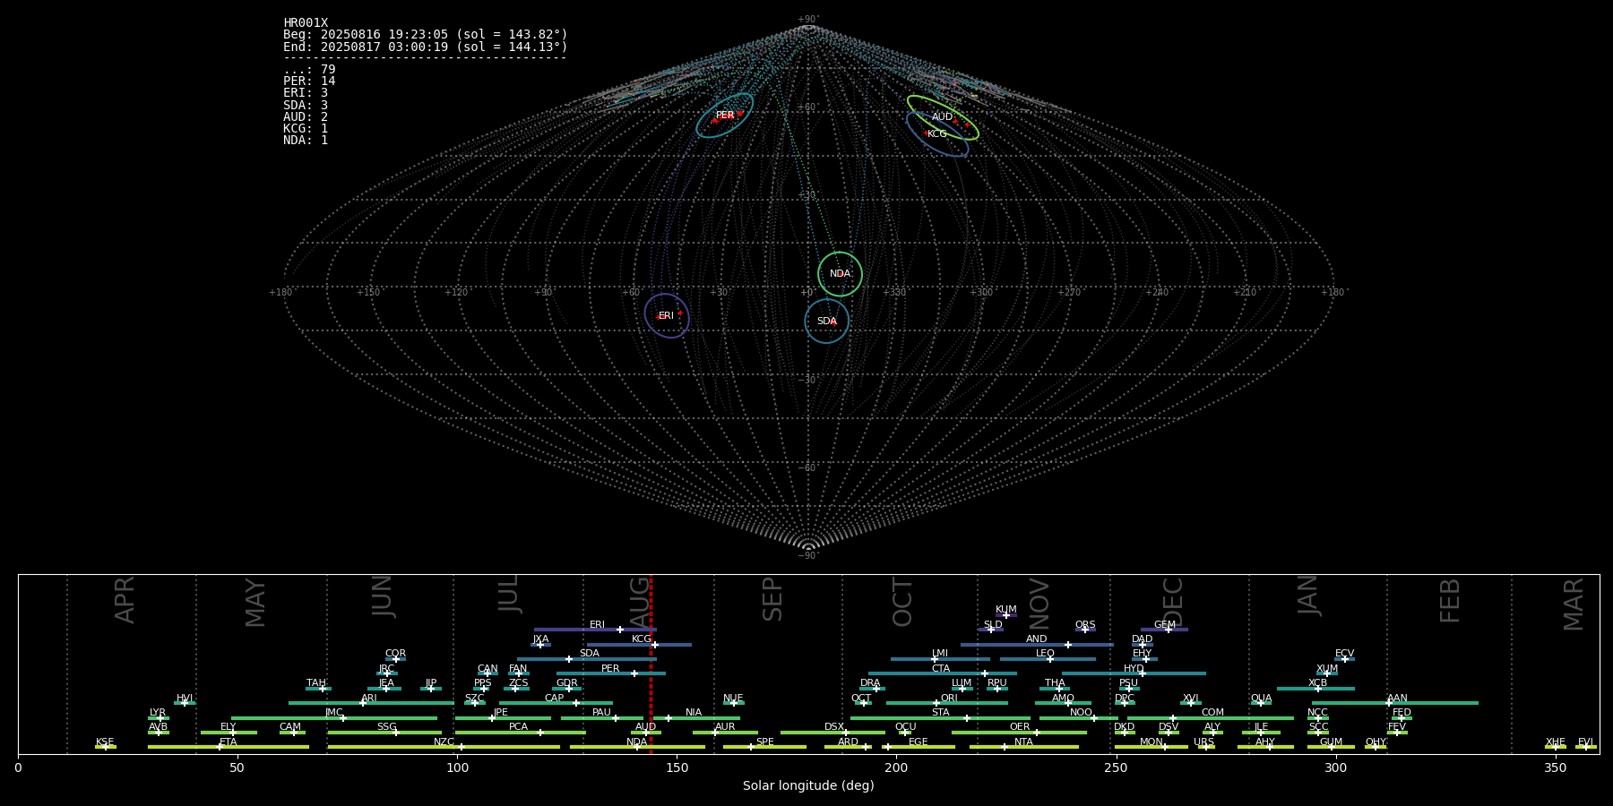
Task: Click the DRA shower label in timeline
Action: pos(870,683)
